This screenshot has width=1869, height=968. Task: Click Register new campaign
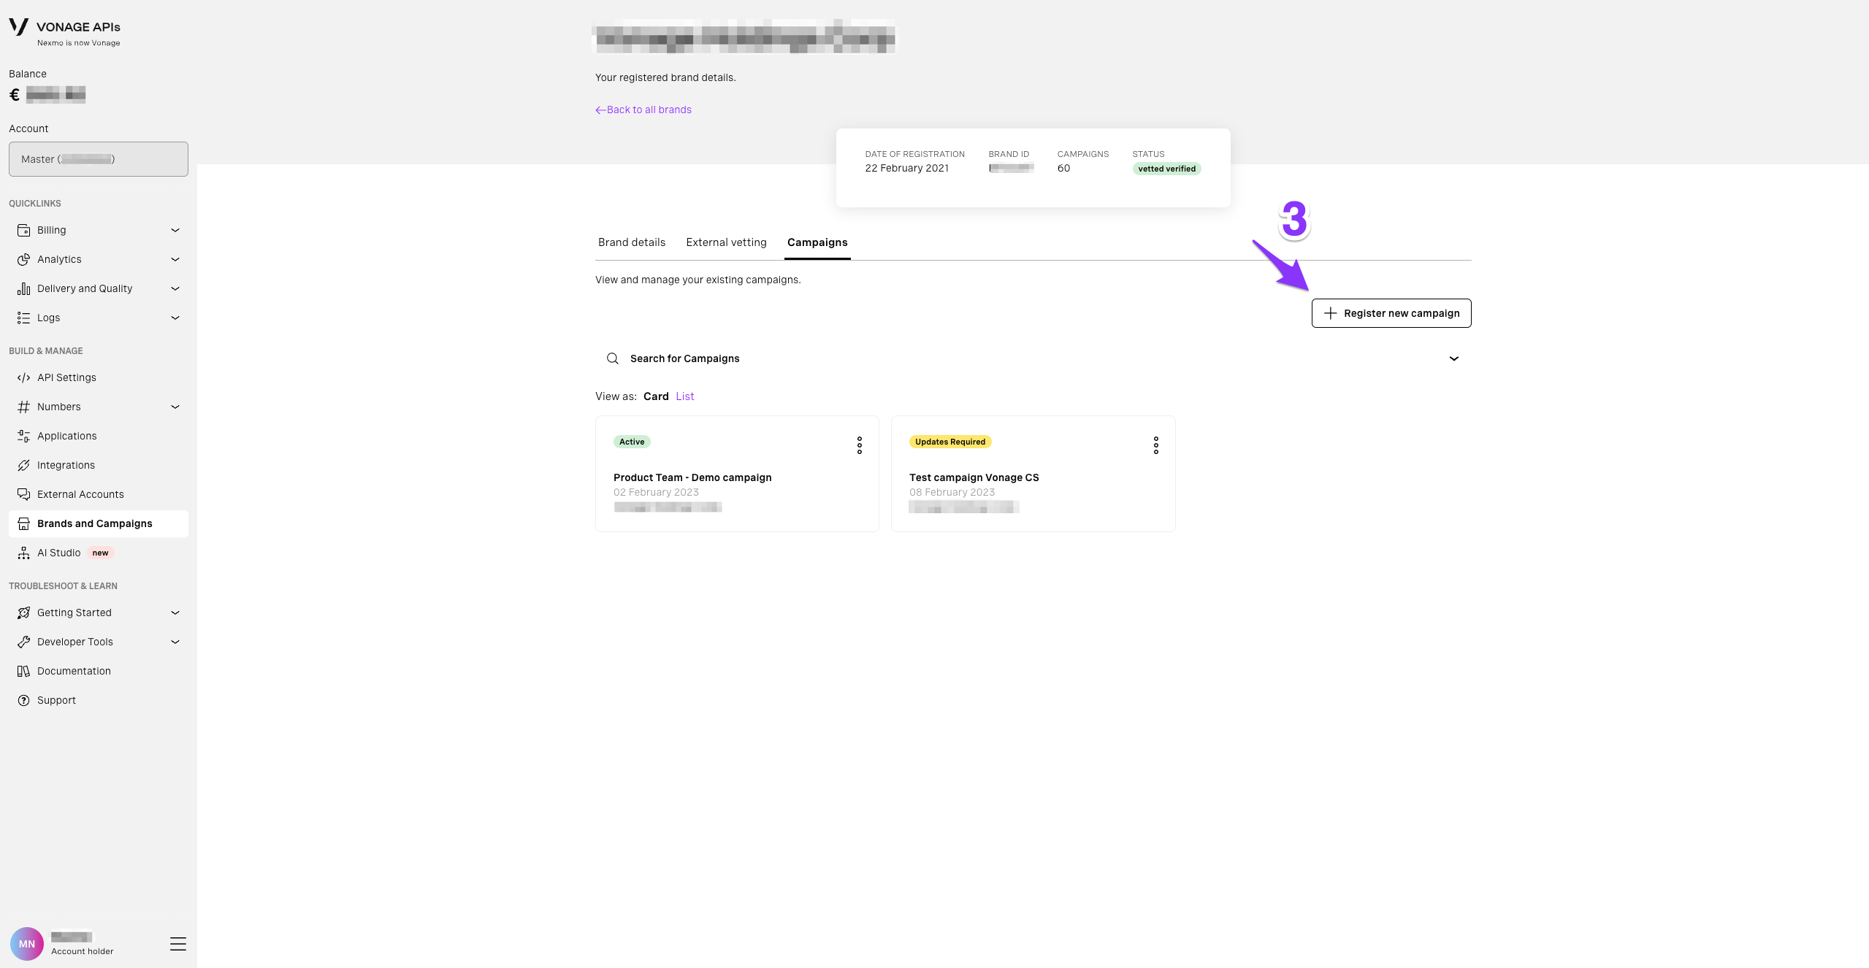tap(1390, 312)
